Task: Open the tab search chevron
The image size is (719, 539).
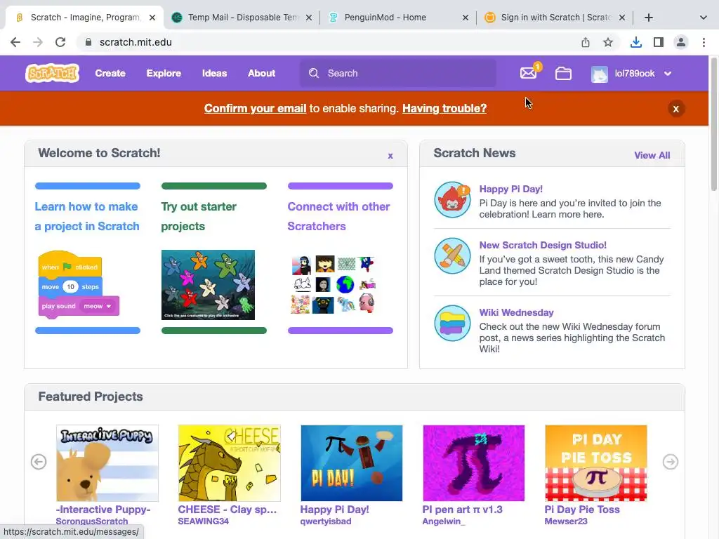Action: 704,18
